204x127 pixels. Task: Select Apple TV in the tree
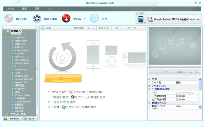pos(19,47)
